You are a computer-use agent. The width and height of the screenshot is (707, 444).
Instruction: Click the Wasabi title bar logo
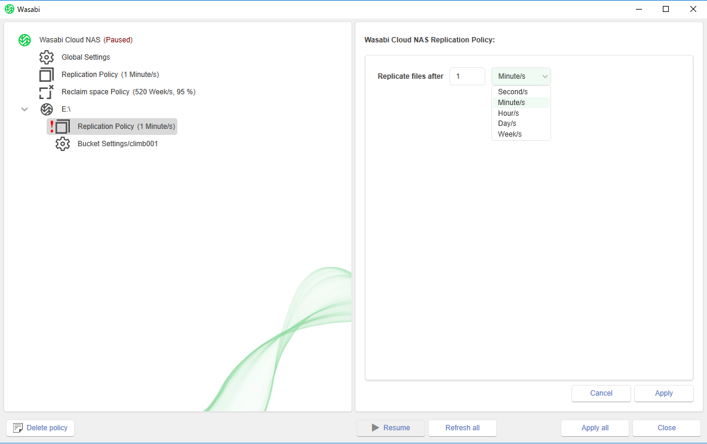pos(10,9)
